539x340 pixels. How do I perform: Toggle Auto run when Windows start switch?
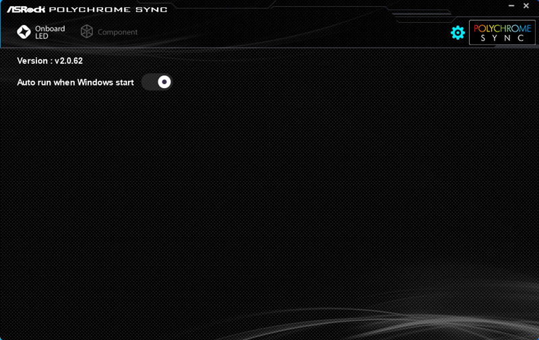point(157,82)
